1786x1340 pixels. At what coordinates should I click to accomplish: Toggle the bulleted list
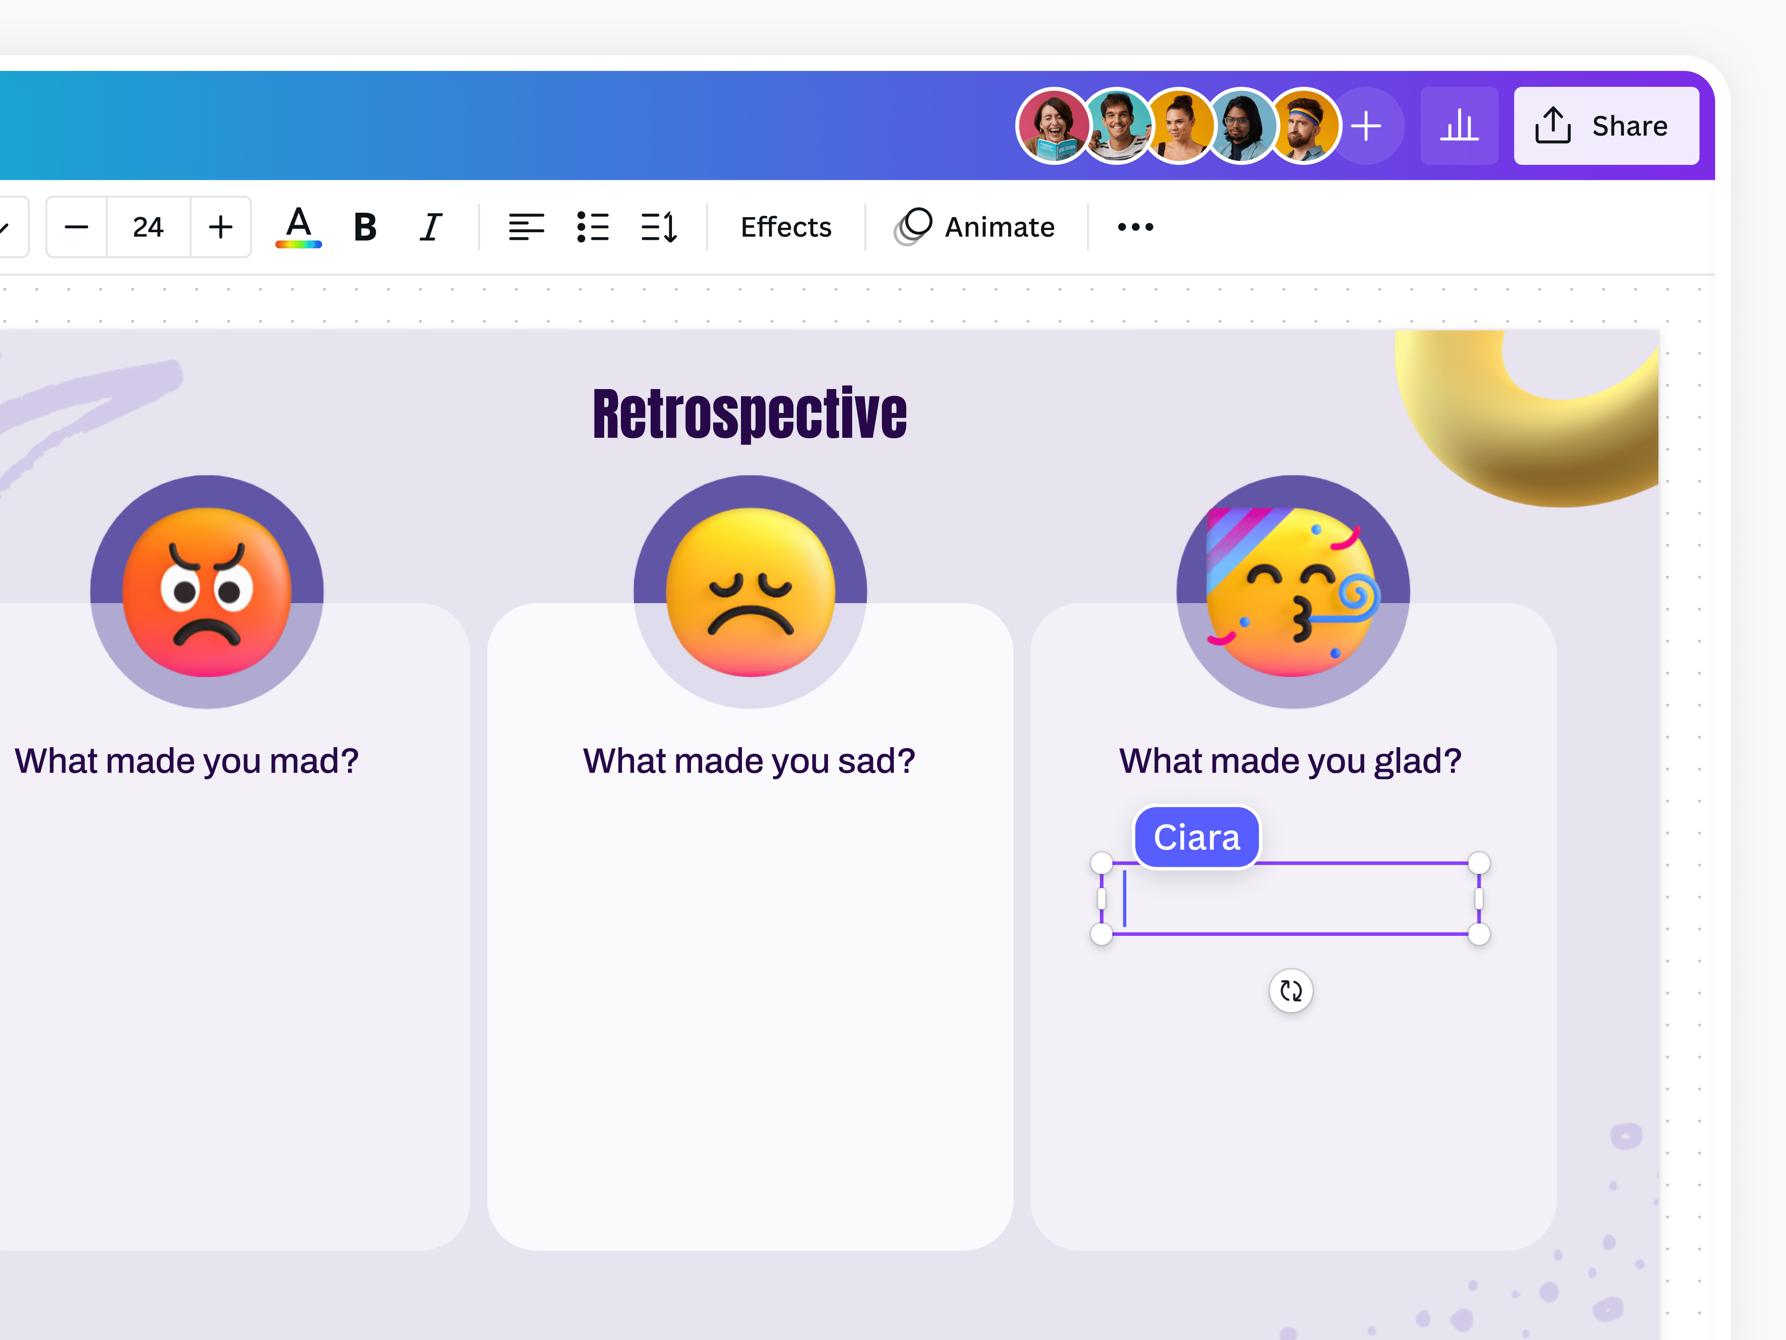pos(594,227)
